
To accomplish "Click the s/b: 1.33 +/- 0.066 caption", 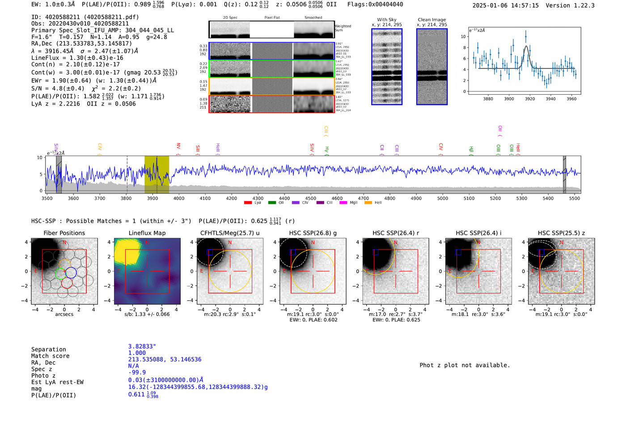I will pyautogui.click(x=147, y=314).
